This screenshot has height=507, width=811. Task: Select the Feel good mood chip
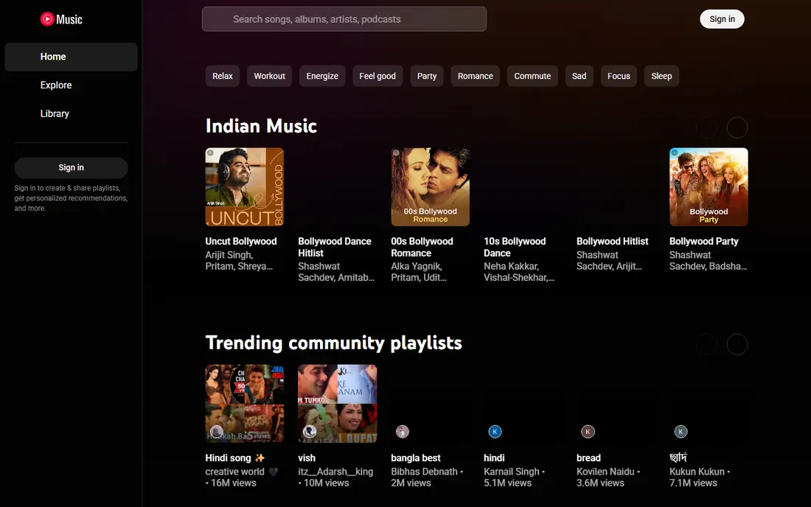(x=377, y=76)
